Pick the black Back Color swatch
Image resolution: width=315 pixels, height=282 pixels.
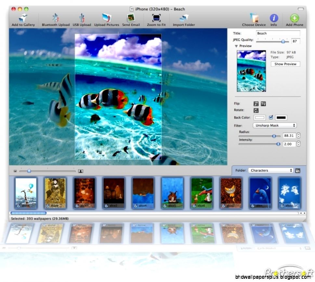pos(281,118)
